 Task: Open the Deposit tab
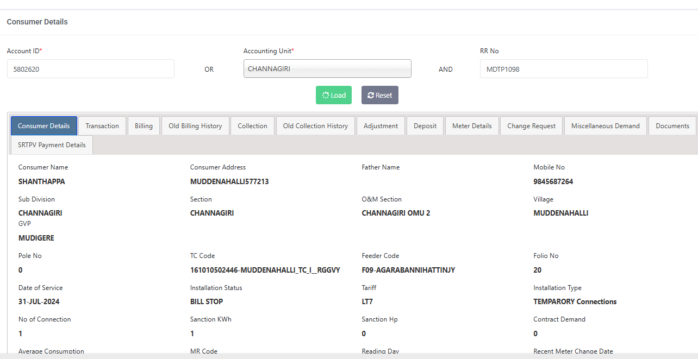[x=425, y=126]
